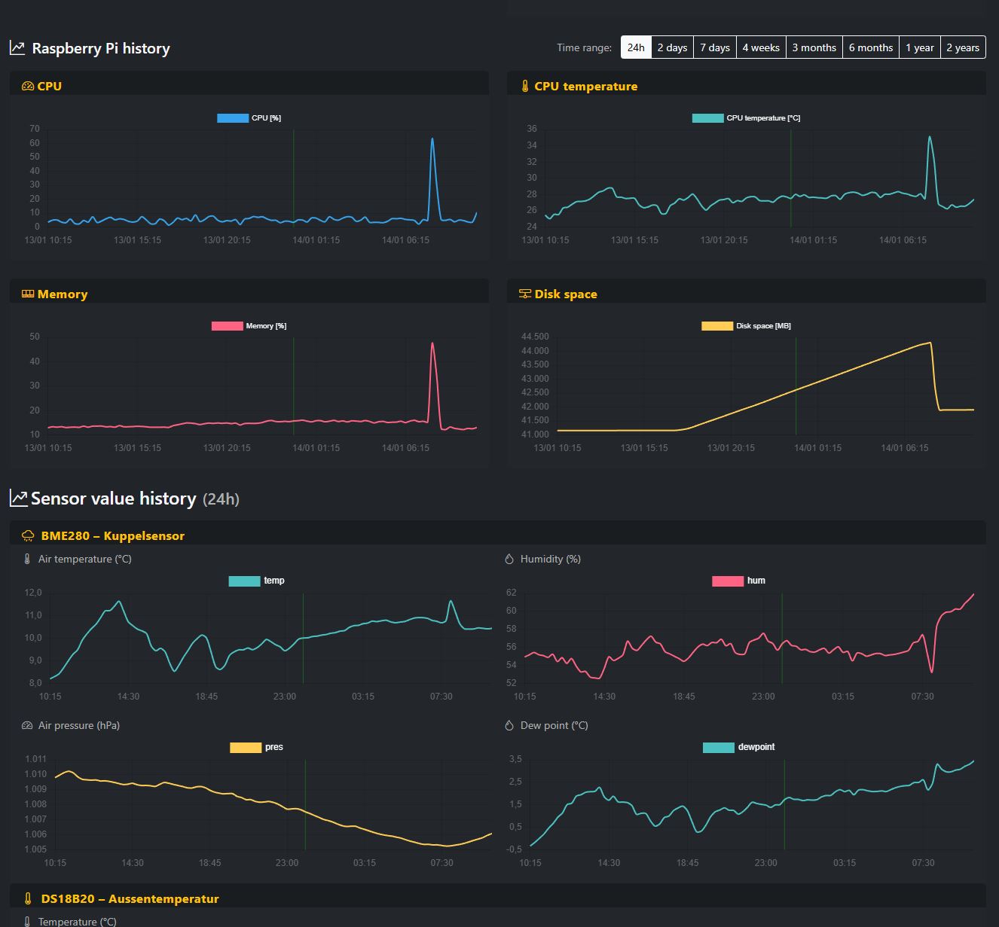This screenshot has width=999, height=927.
Task: Click the thermometer icon beside Air temperature
Action: coord(26,559)
